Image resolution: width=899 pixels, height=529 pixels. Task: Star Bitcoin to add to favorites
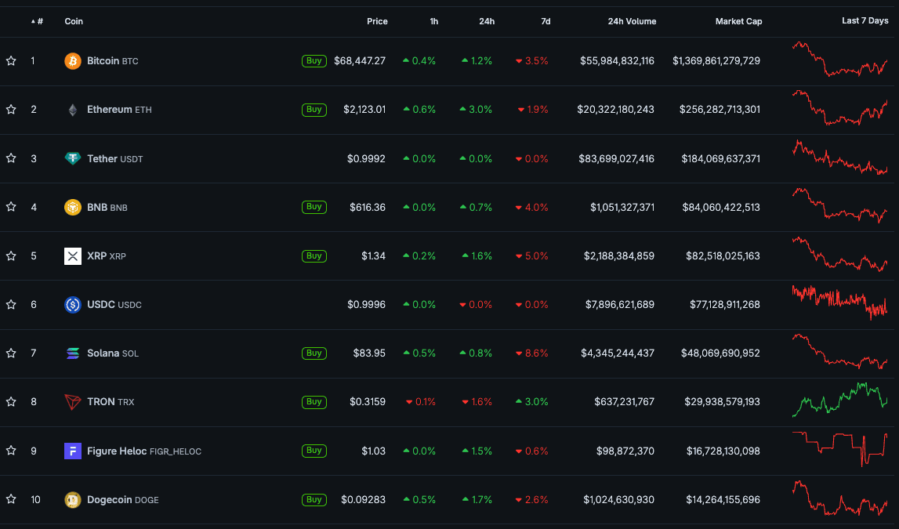coord(11,61)
